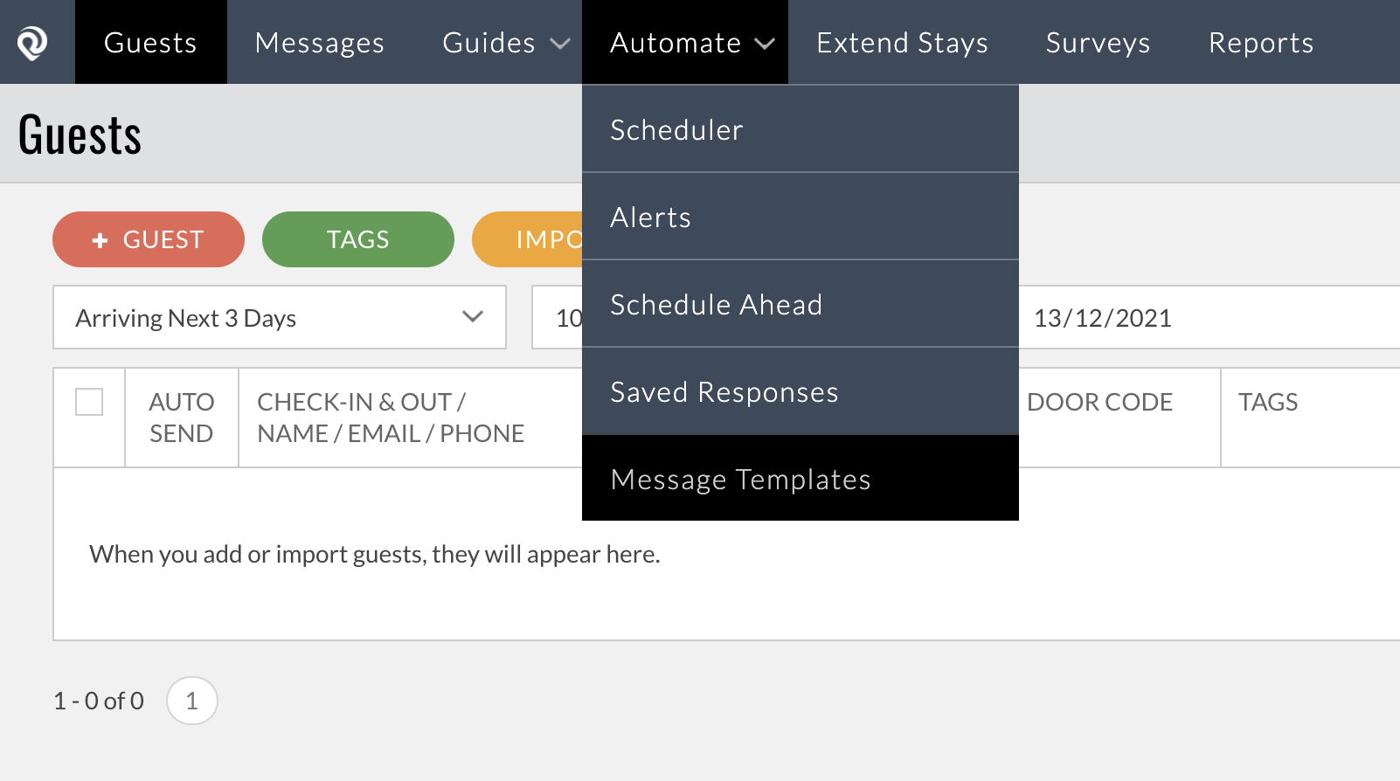Open the Guides dropdown chevron
The height and width of the screenshot is (781, 1400).
[560, 44]
